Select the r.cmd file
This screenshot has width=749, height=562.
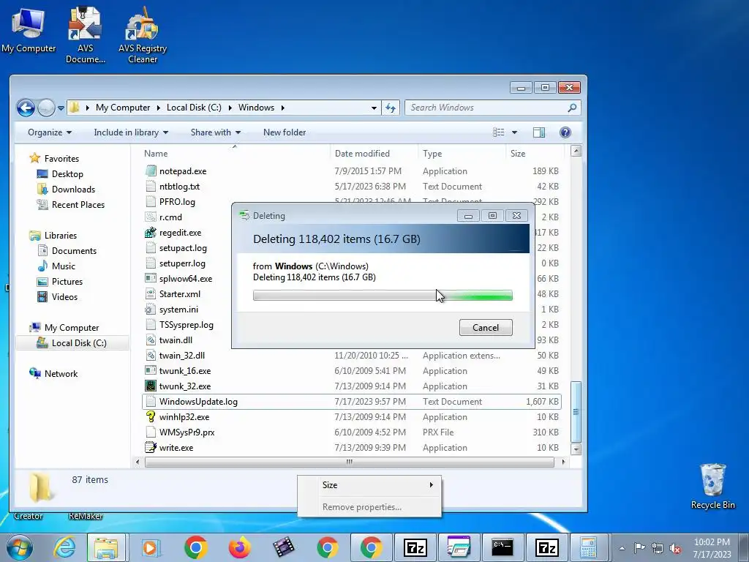[x=170, y=217]
